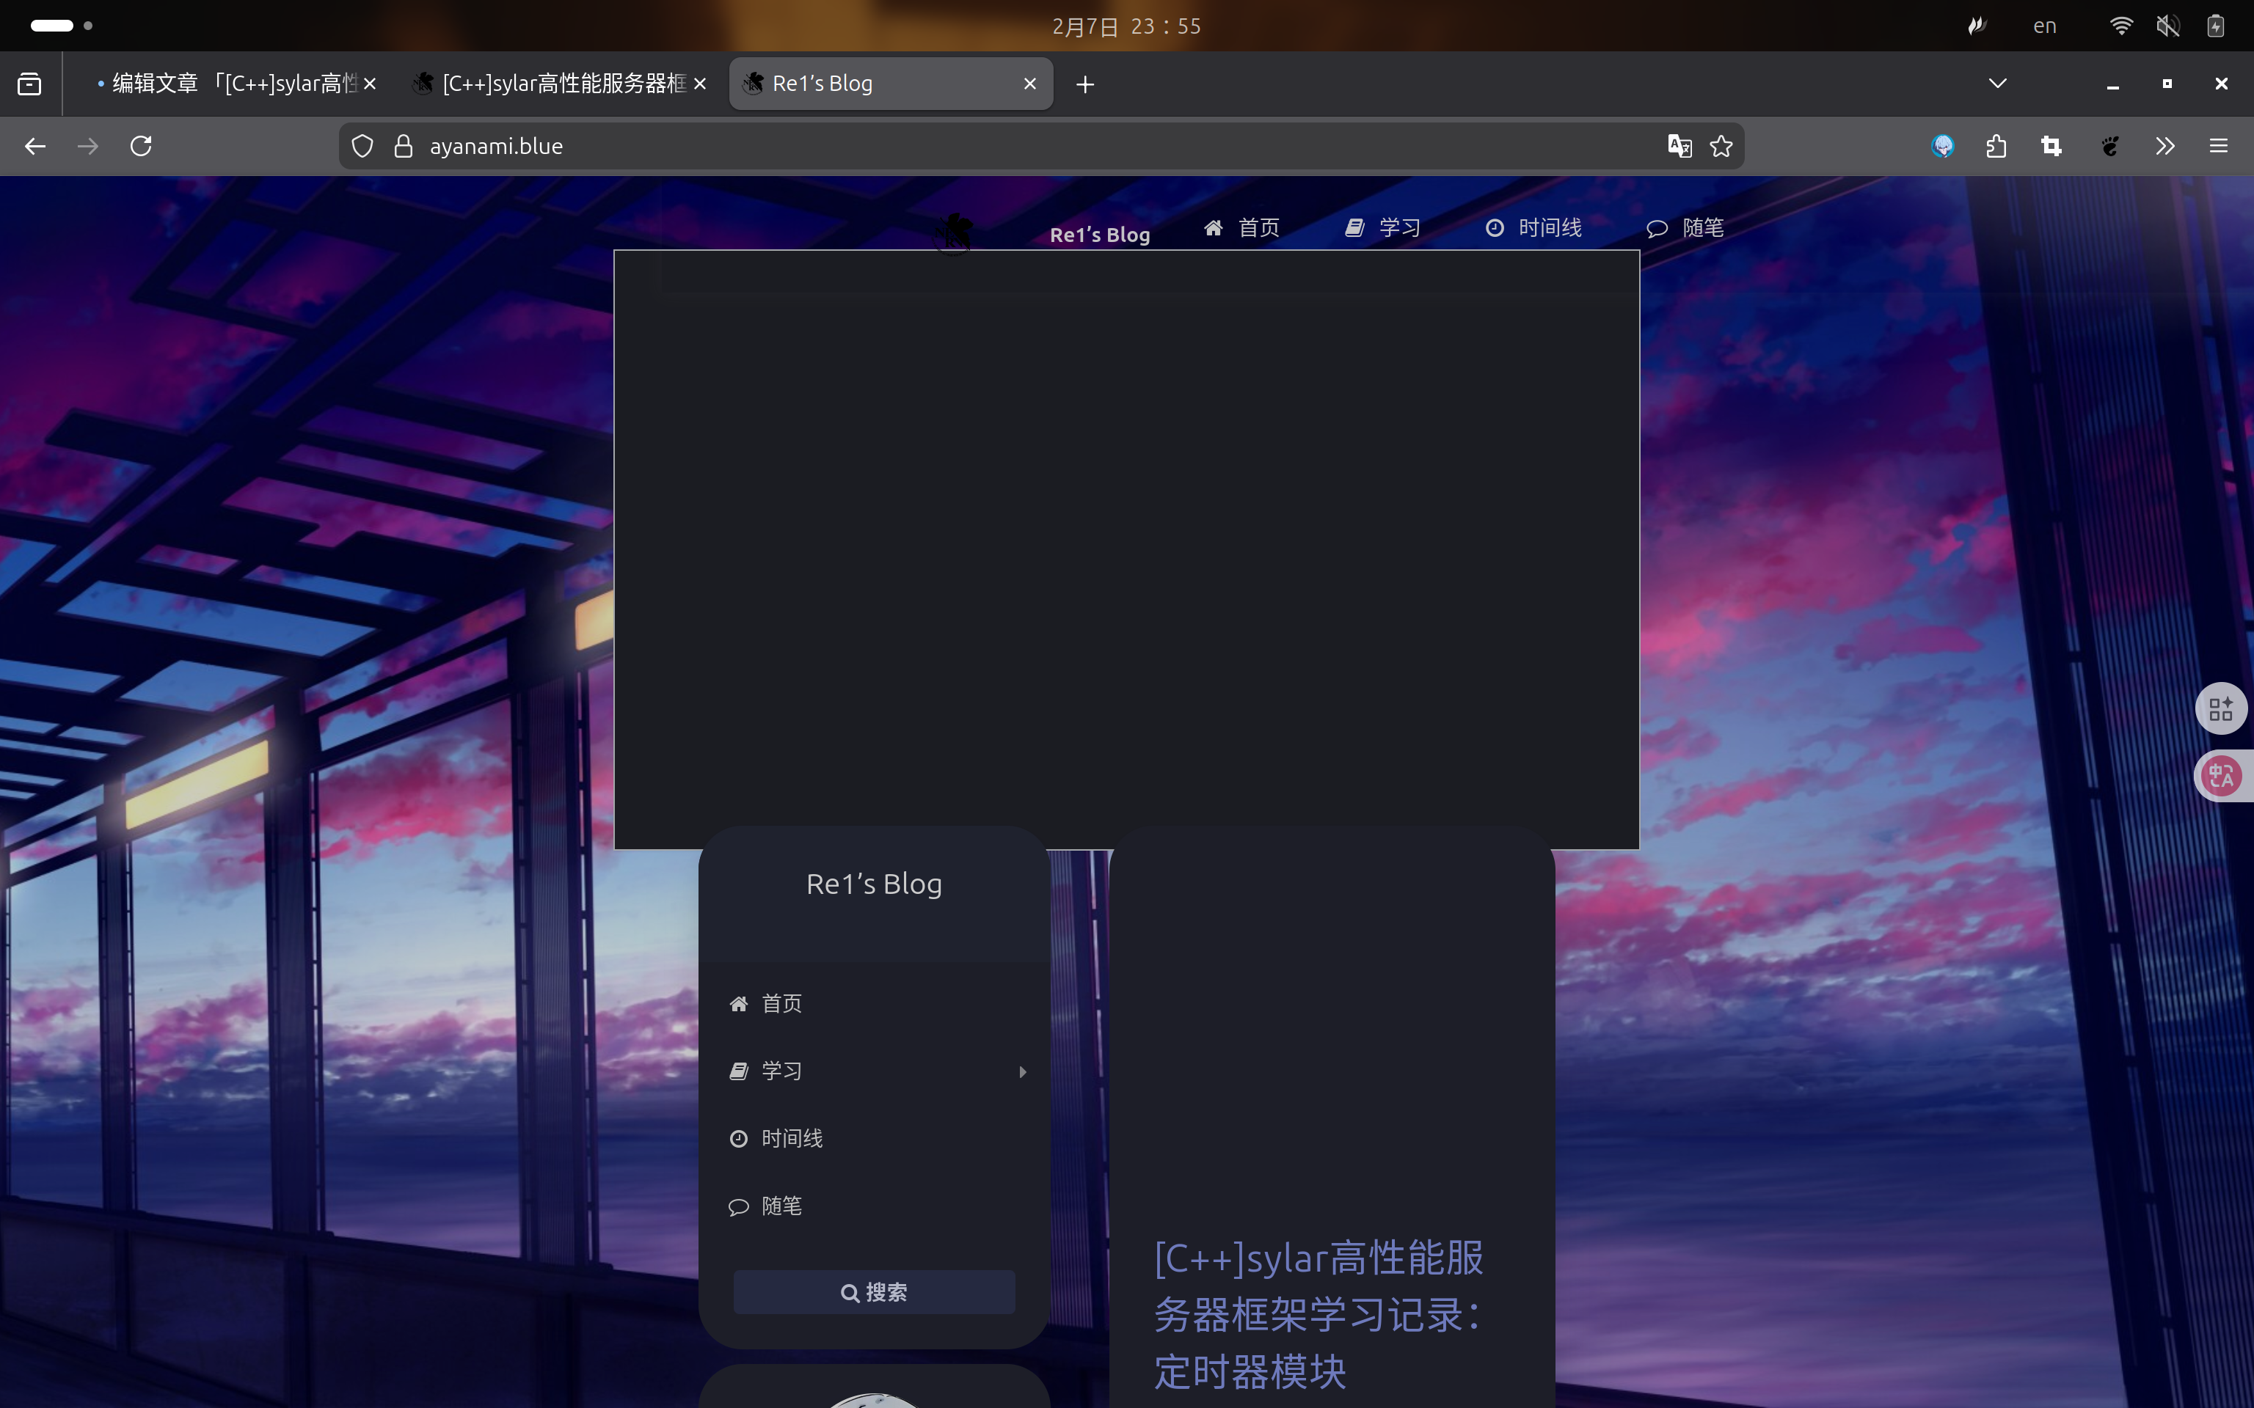Click the 搜索 search button in sidebar
Image resolution: width=2254 pixels, height=1408 pixels.
[x=874, y=1293]
